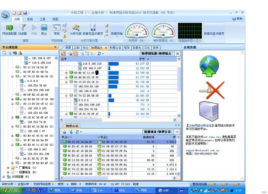Collapse 0C:74:C2:B6:96:00 node in the left tree

click(x=12, y=76)
